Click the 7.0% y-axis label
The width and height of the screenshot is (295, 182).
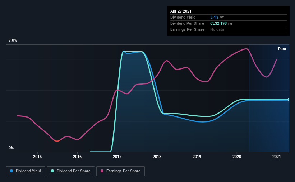click(13, 40)
